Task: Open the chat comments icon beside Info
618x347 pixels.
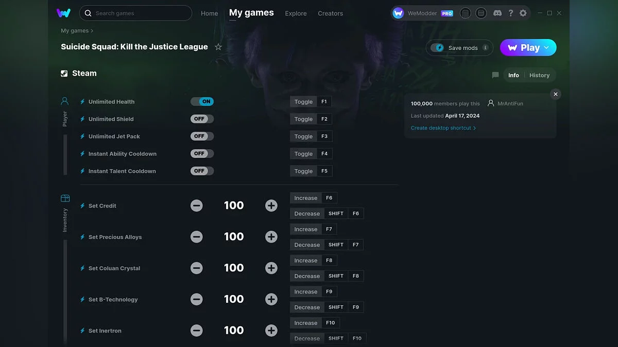Action: click(x=495, y=75)
